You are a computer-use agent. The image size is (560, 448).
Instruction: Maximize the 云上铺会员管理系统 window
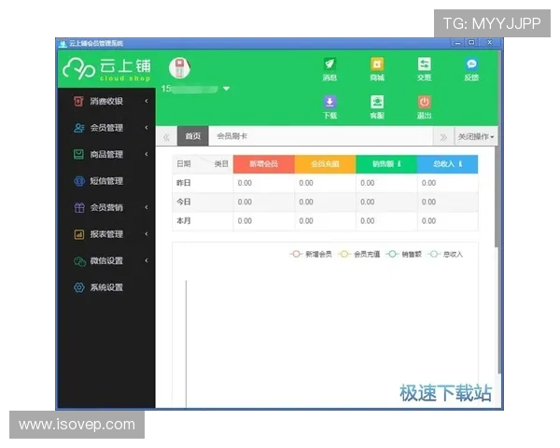coord(471,43)
